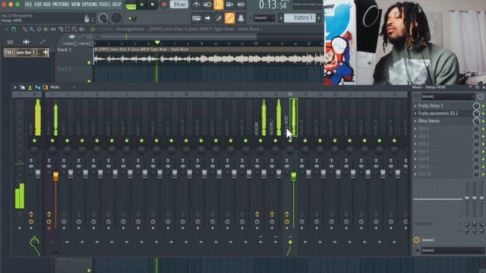Toggle Master track green mute light
This screenshot has width=486, height=273.
point(34,141)
